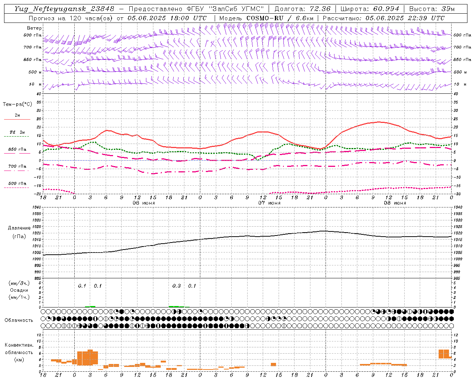Select the (мм/1ч.) precipitation unit label
Viewport: 473px width, 378px height.
click(x=19, y=297)
